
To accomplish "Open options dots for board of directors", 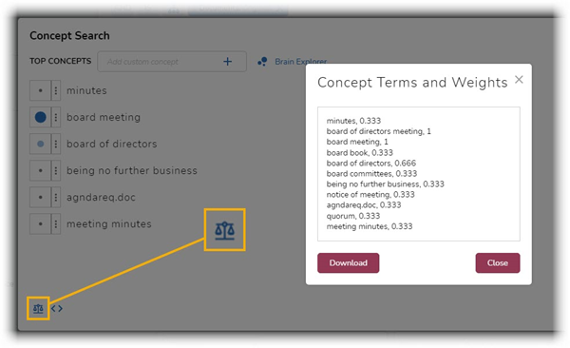I will [x=56, y=144].
